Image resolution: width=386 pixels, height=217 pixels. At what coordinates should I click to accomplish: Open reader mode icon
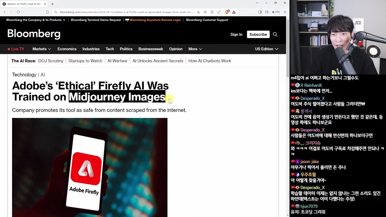(x=212, y=12)
